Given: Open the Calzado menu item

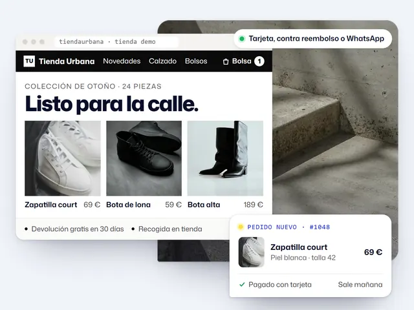Looking at the screenshot, I should [x=162, y=61].
